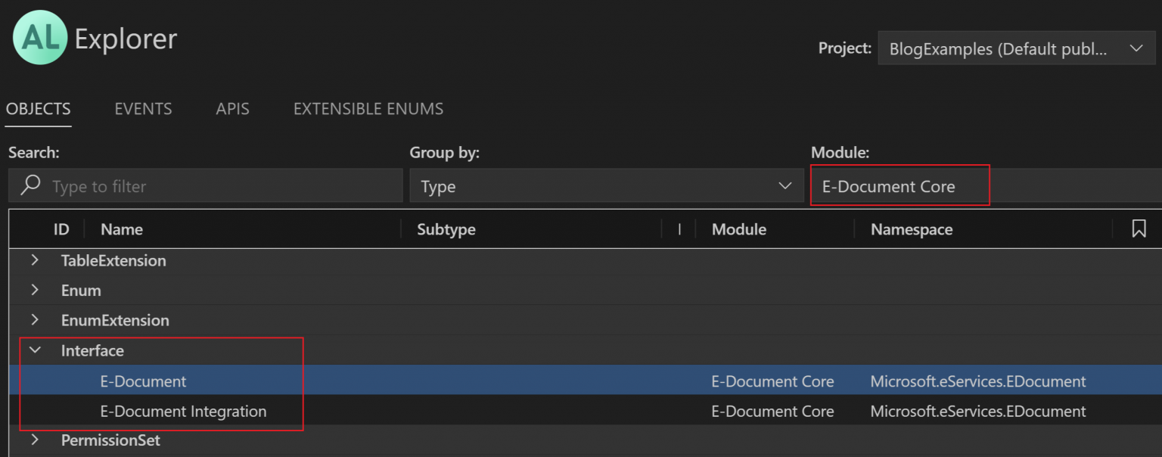Expand the TableExtension group

tap(35, 260)
